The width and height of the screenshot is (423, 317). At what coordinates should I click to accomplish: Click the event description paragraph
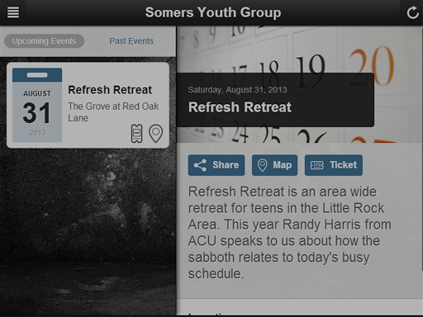tap(290, 233)
